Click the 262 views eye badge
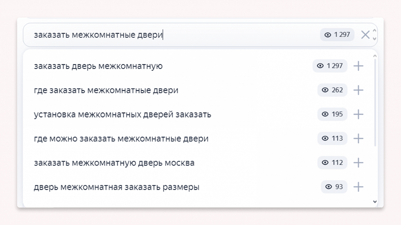Screen dimensions: 401x225 point(332,90)
